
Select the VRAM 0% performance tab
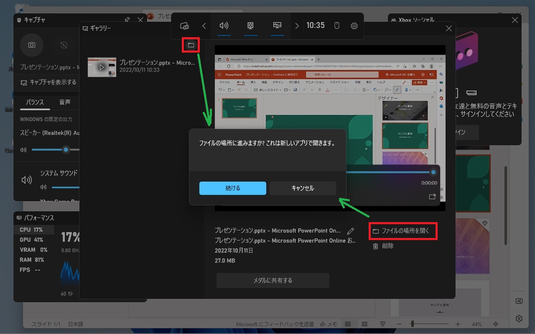pos(33,250)
